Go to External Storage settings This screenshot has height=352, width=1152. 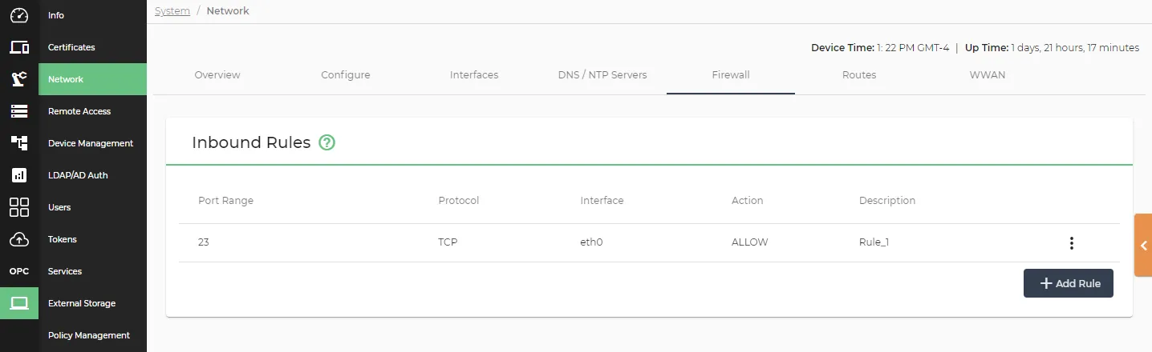tap(92, 303)
